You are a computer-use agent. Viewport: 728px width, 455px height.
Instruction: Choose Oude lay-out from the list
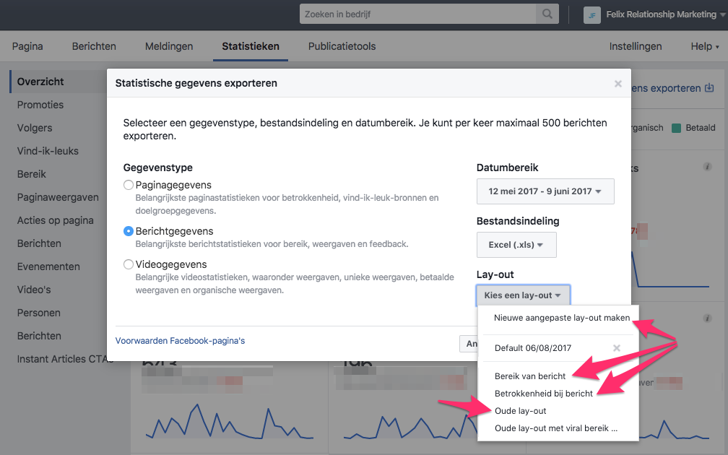point(520,411)
